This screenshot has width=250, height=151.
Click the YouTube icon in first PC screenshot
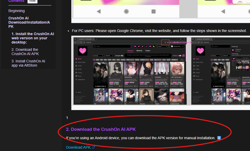135,46
